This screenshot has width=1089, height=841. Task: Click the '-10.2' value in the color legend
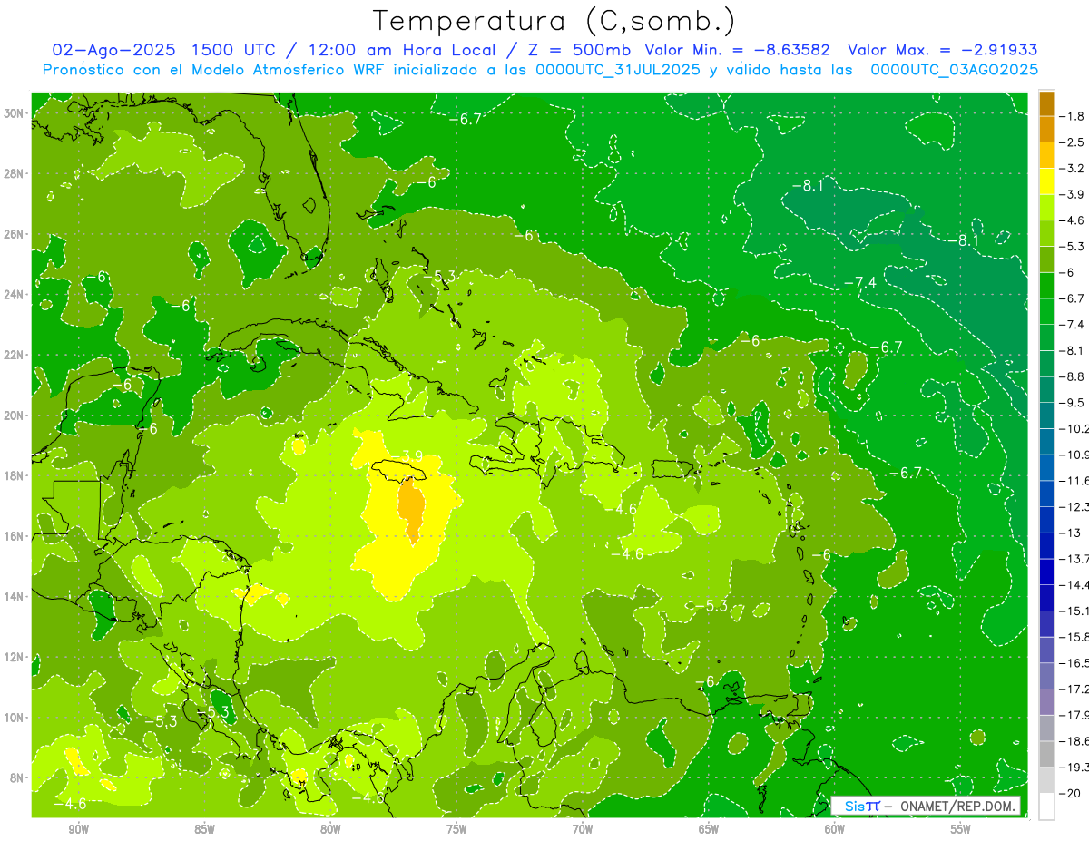[1075, 428]
